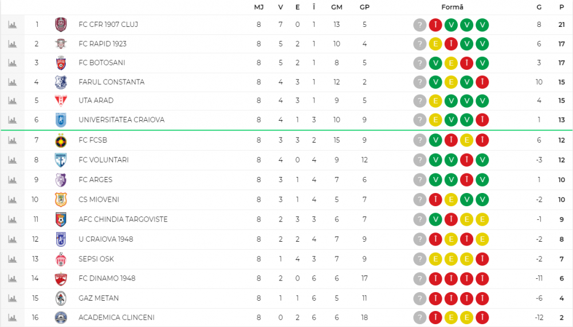Image resolution: width=573 pixels, height=327 pixels.
Task: Select the FC Voluntari team name
Action: tap(103, 160)
